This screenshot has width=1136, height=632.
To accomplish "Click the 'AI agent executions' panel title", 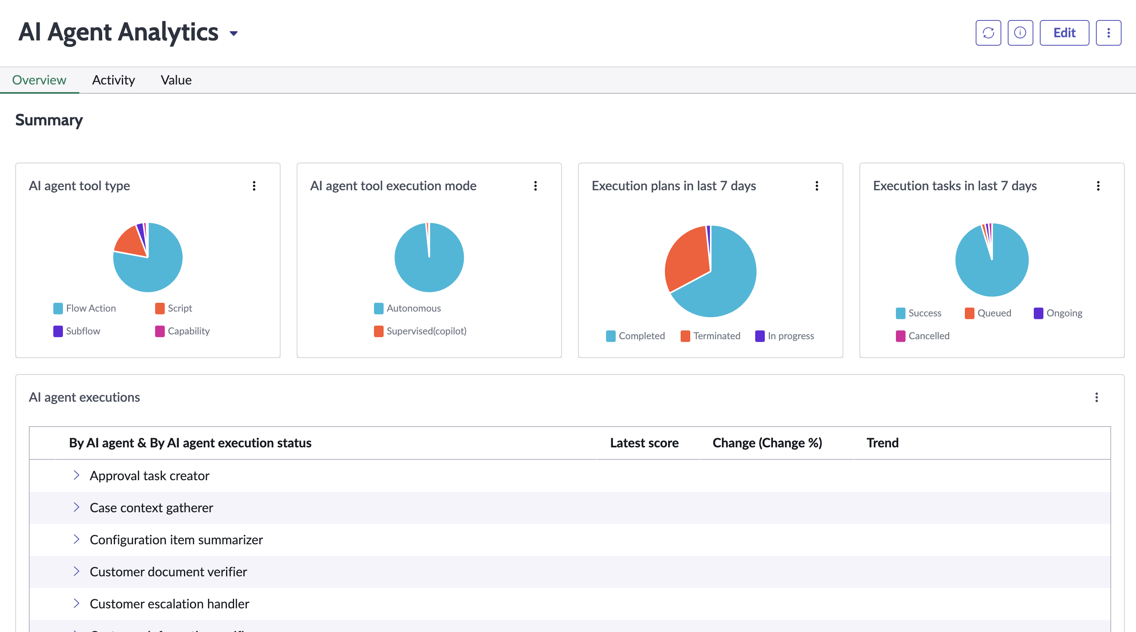I will 84,398.
